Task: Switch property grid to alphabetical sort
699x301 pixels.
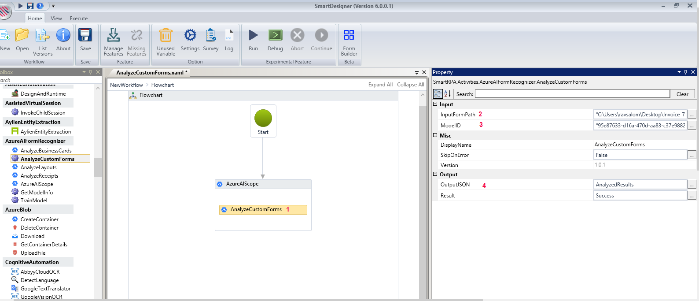Action: pos(447,94)
